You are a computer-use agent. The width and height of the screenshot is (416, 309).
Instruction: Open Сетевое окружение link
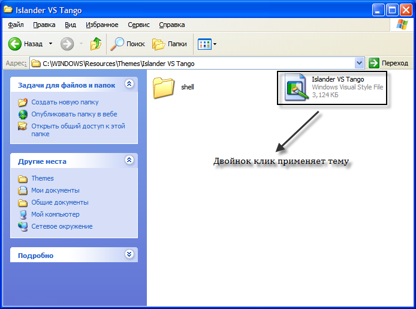[x=62, y=226]
